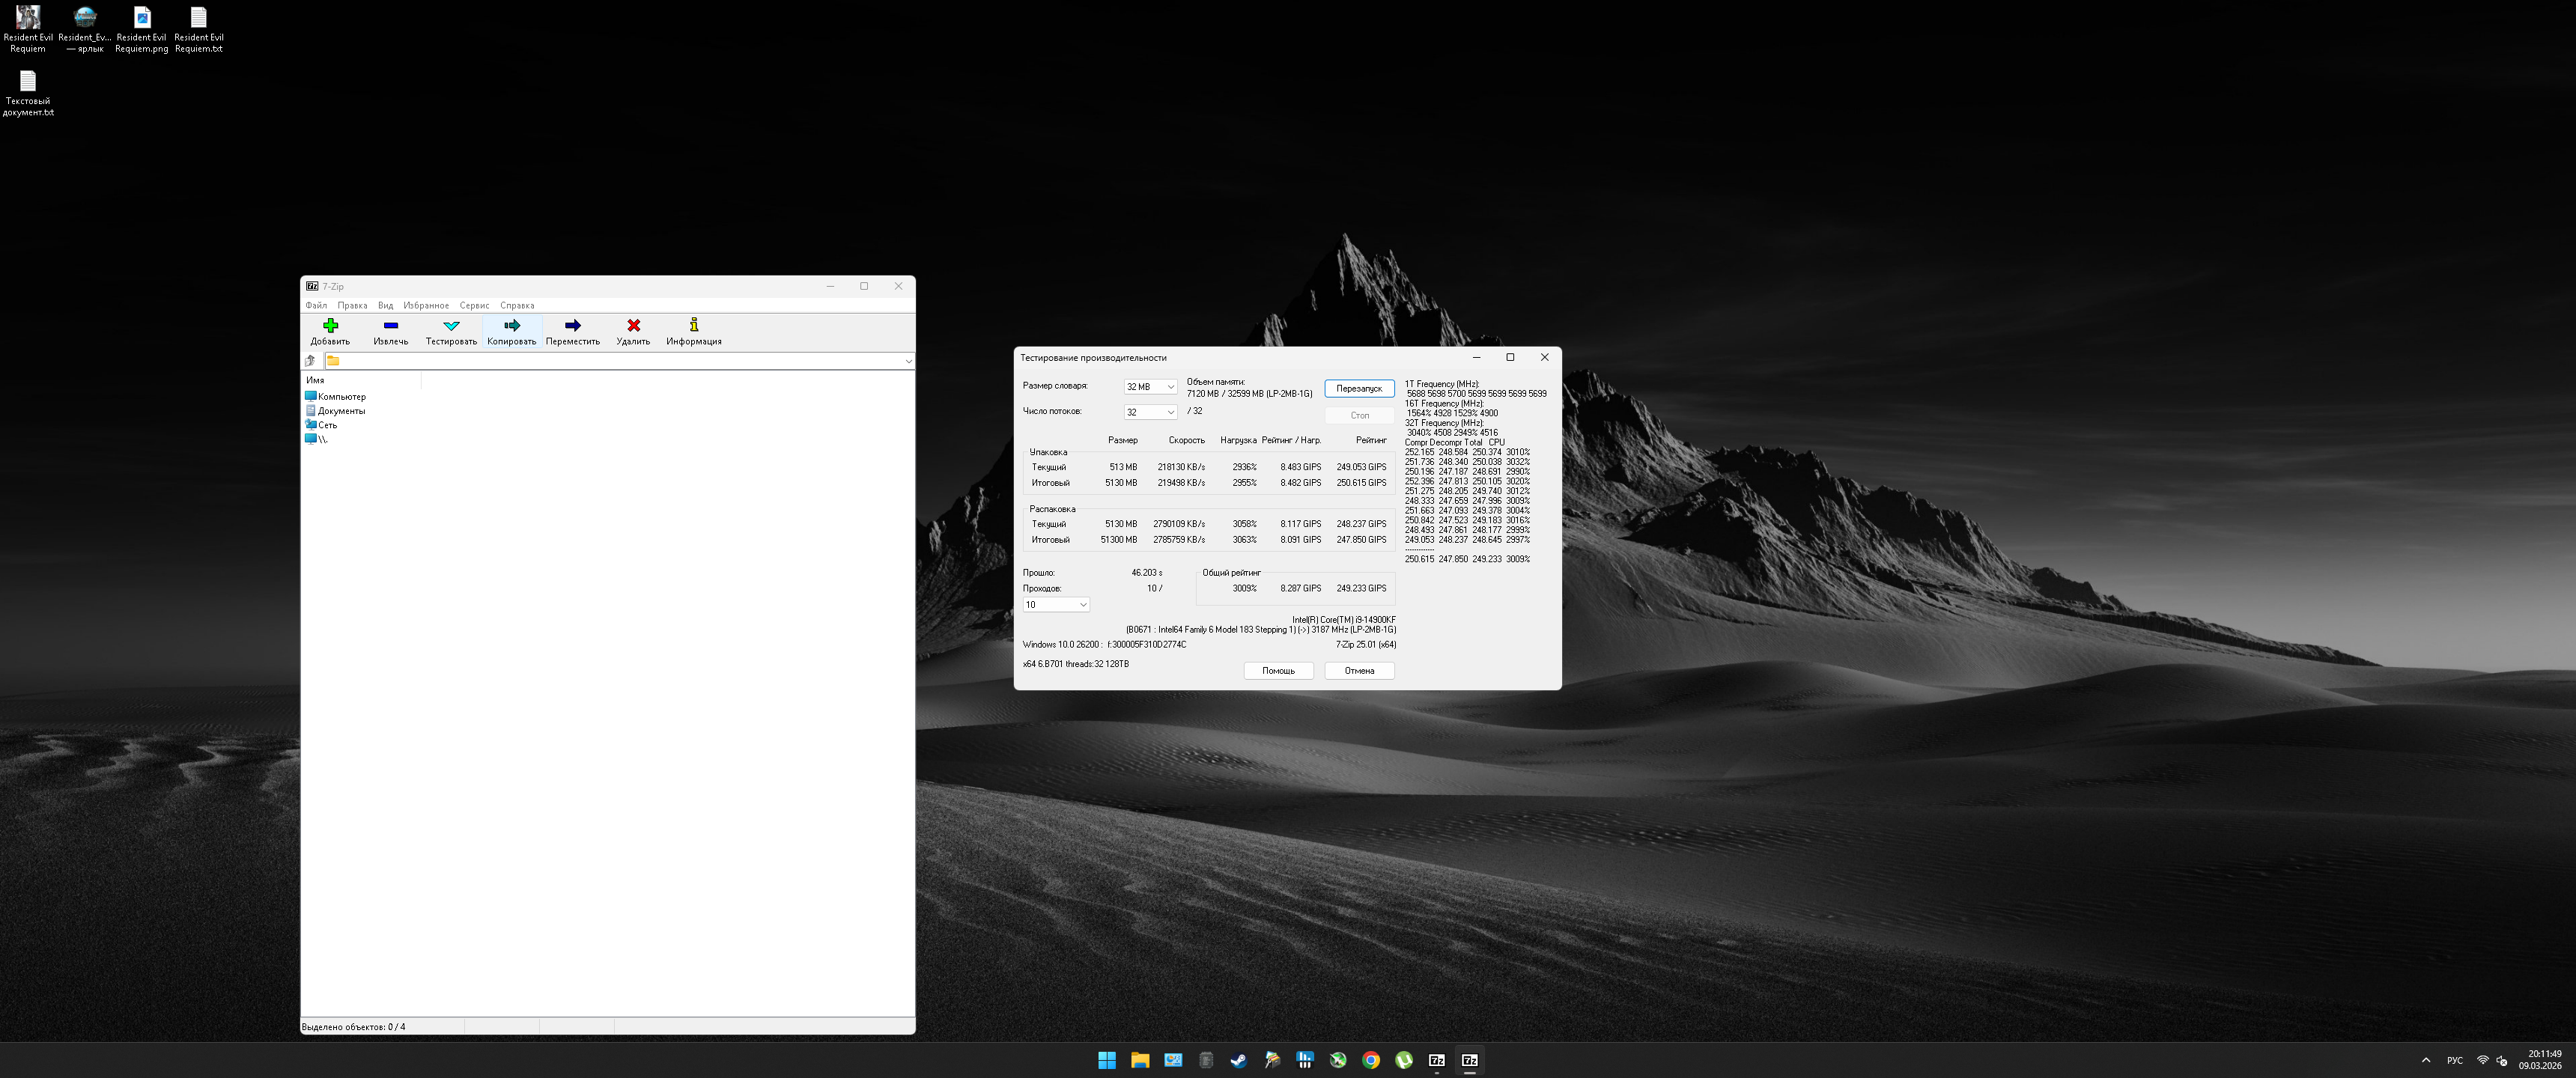Click the Тестировать (Test) toolbar icon
Image resolution: width=2576 pixels, height=1078 pixels.
(x=451, y=326)
